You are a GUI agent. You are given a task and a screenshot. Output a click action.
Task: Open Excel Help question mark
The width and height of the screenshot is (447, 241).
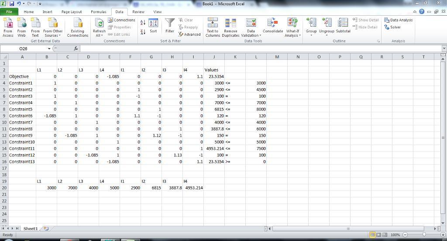click(x=422, y=12)
